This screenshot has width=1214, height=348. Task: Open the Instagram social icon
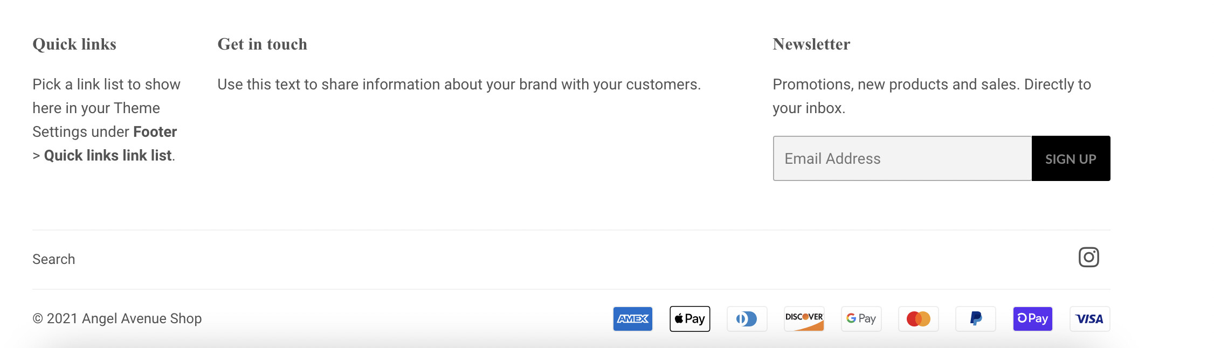coord(1088,257)
